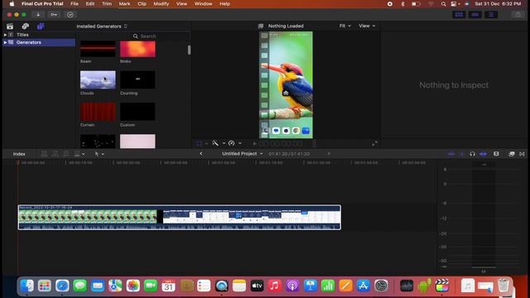This screenshot has height=298, width=530.
Task: Open the Keyword Editor key icon
Action: (x=54, y=15)
